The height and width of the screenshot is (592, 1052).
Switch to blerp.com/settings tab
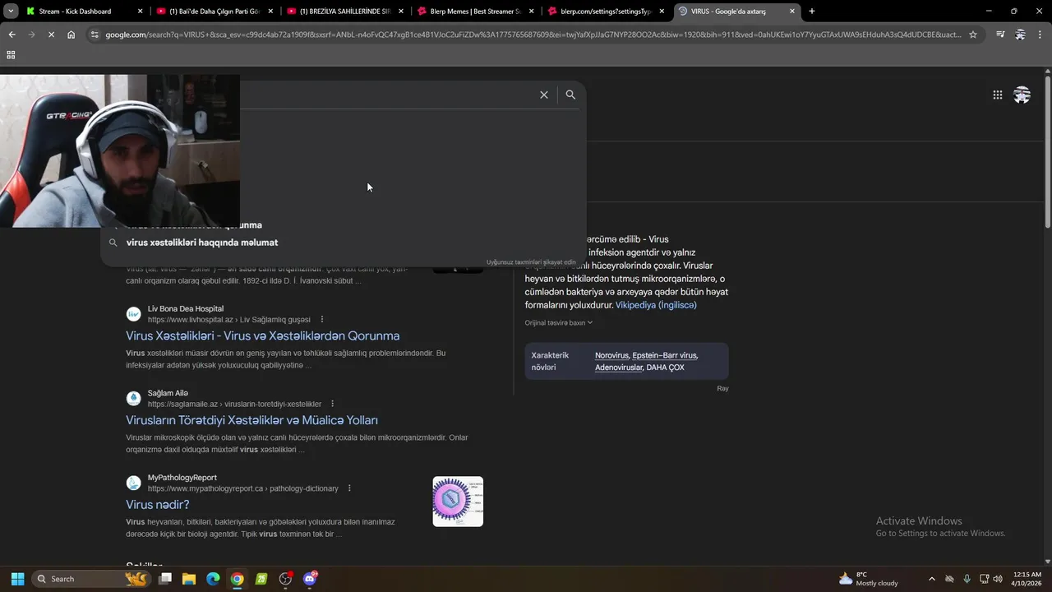pyautogui.click(x=606, y=11)
